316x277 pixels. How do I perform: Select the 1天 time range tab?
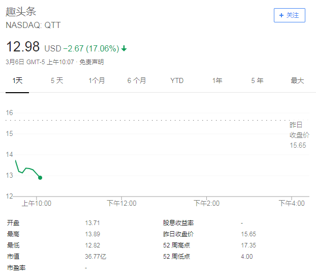pyautogui.click(x=17, y=80)
